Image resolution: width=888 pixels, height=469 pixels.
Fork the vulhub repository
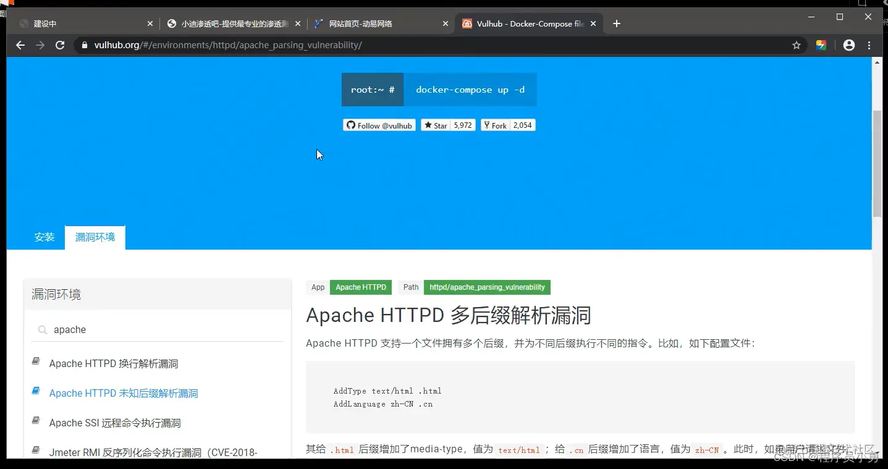click(495, 125)
